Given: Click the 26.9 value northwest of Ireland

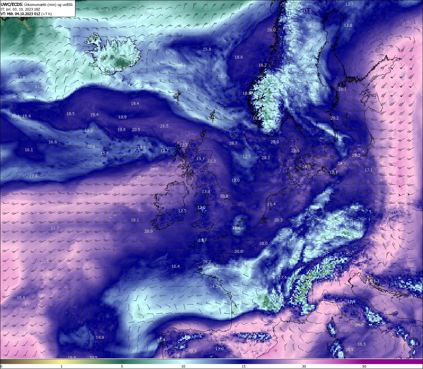Looking at the screenshot, I should pos(154,169).
